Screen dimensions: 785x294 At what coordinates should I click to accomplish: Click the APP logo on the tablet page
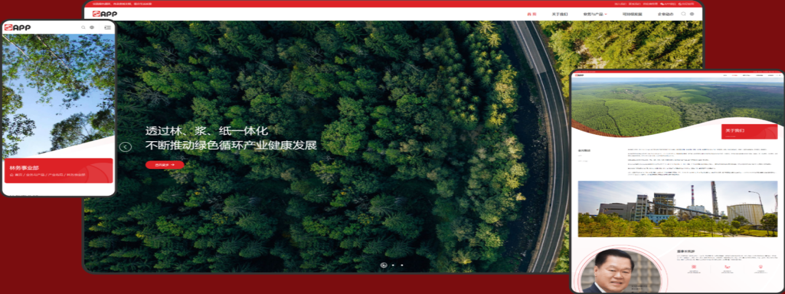tap(579, 75)
